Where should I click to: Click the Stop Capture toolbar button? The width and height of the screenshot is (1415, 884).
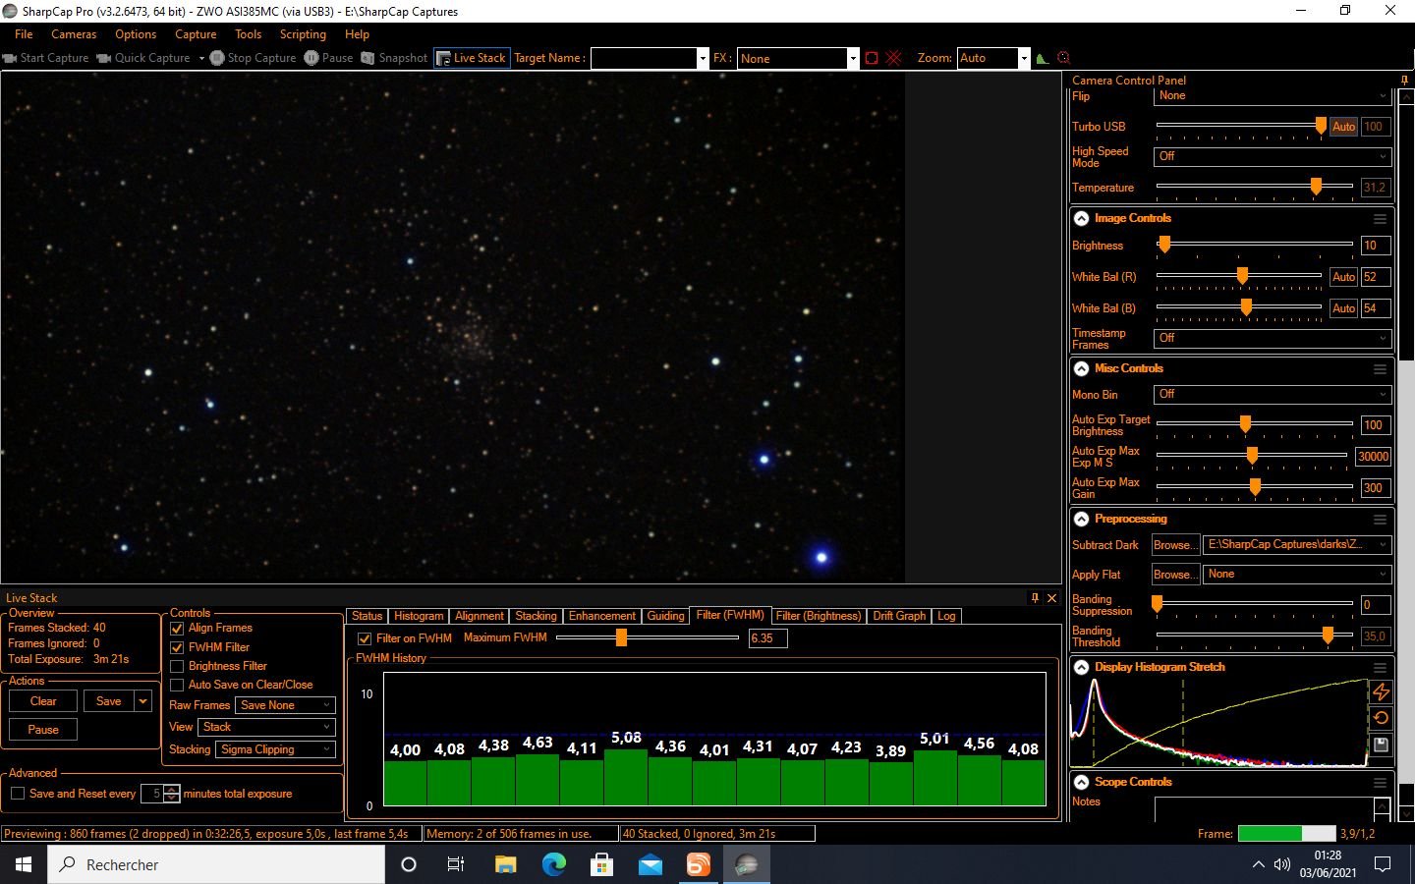click(253, 58)
